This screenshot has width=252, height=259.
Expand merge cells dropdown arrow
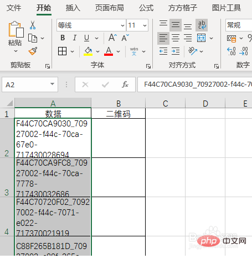(212, 38)
